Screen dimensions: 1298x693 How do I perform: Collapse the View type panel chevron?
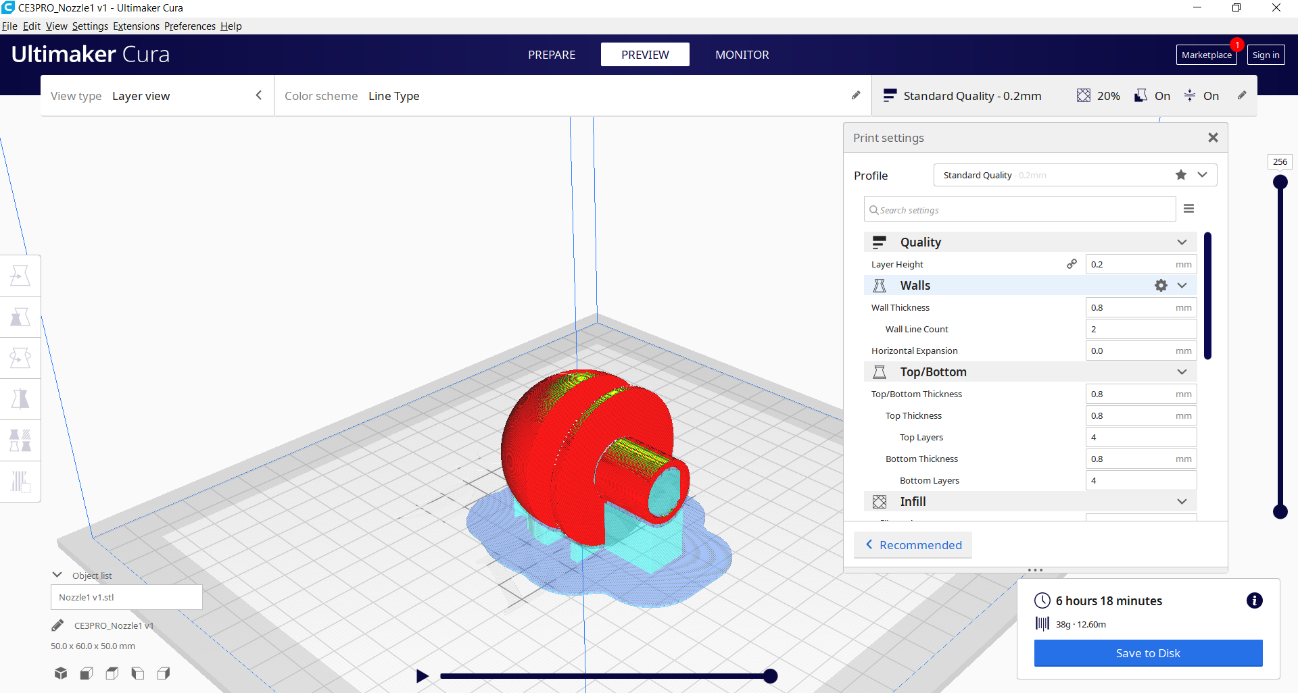[x=258, y=95]
